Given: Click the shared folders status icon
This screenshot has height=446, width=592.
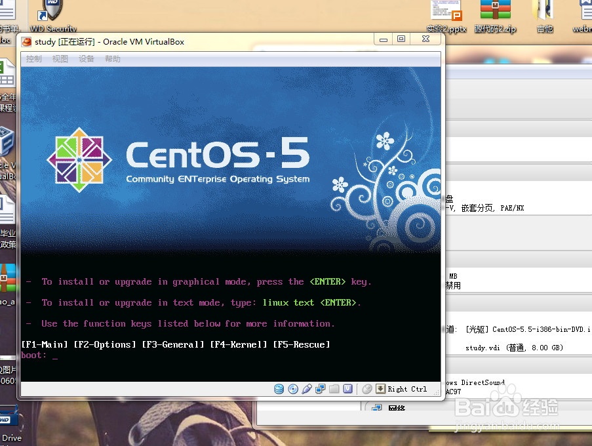Looking at the screenshot, I should click(334, 389).
